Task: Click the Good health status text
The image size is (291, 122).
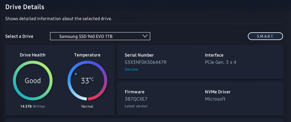Action: [x=33, y=81]
